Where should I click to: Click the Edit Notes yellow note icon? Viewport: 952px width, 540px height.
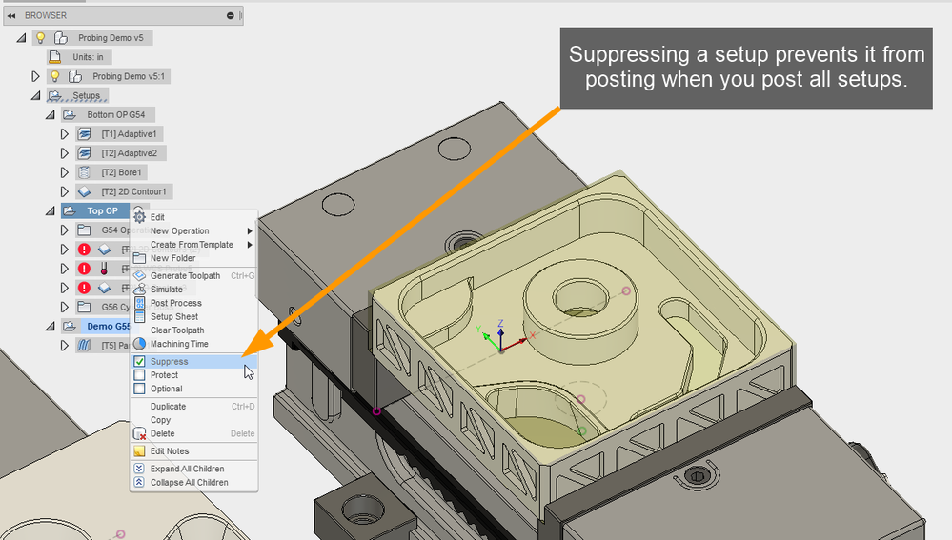coord(140,451)
